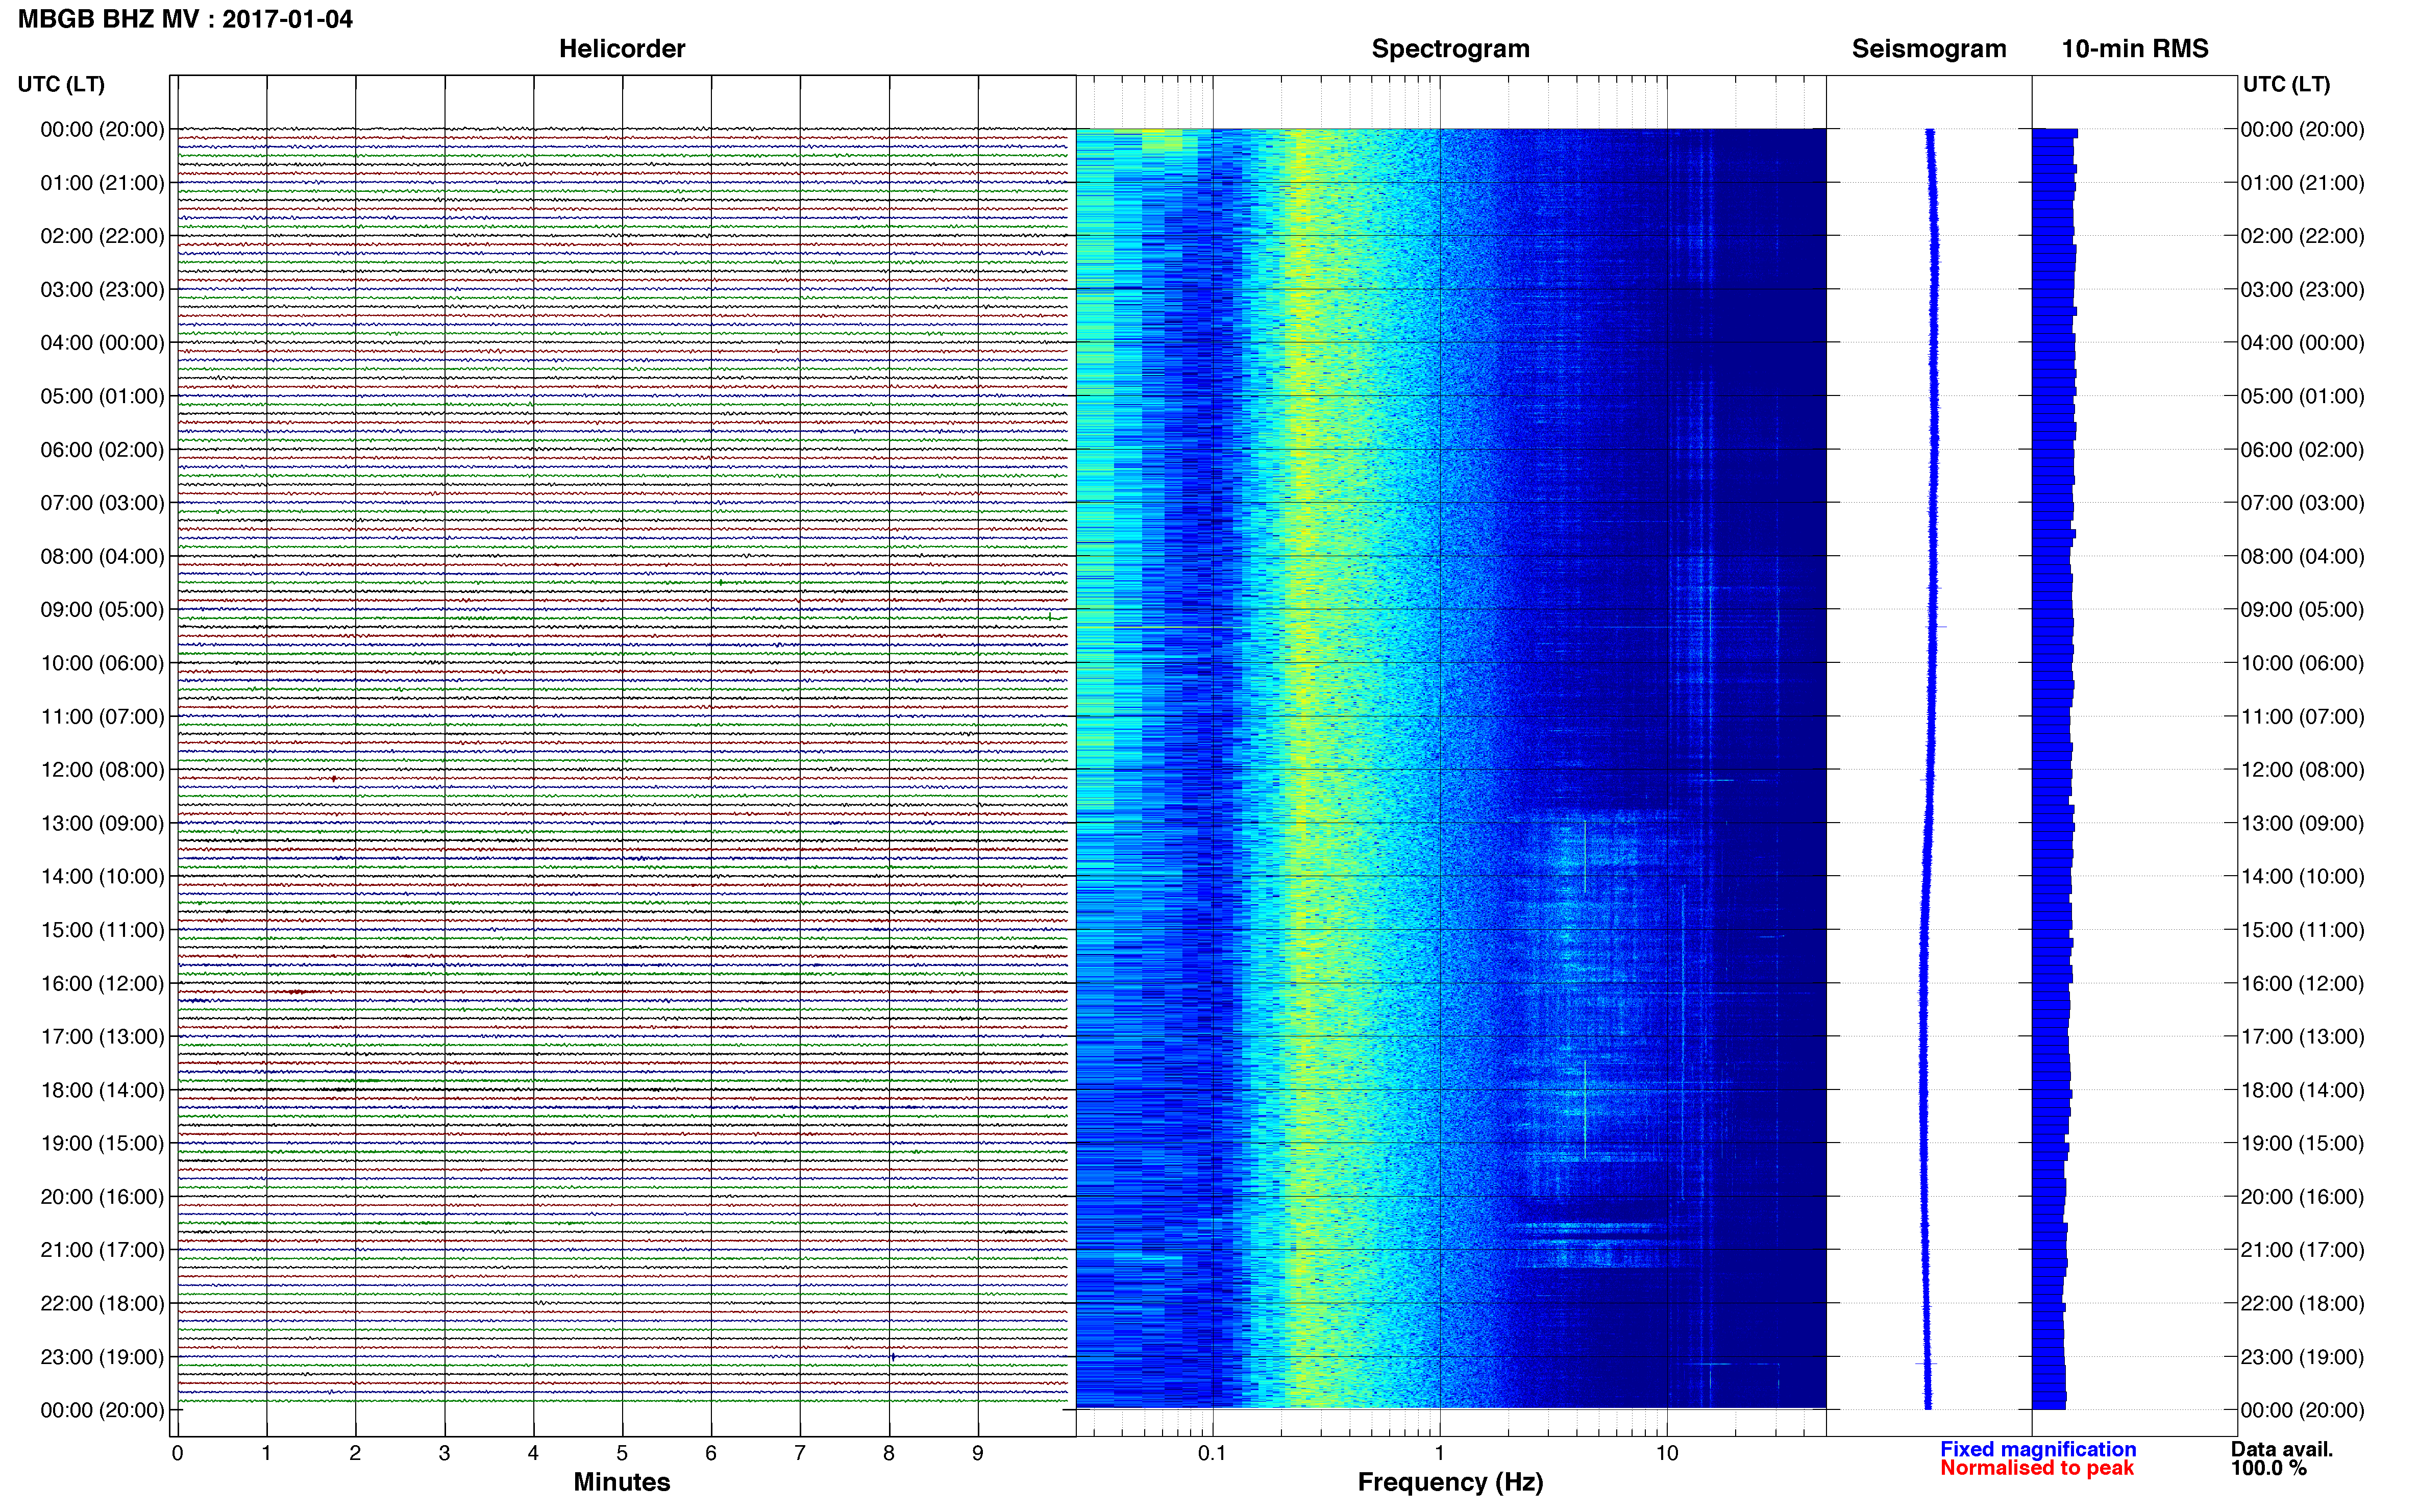Click the 'Data avail.' label
This screenshot has height=1512, width=2419.
2282,1449
